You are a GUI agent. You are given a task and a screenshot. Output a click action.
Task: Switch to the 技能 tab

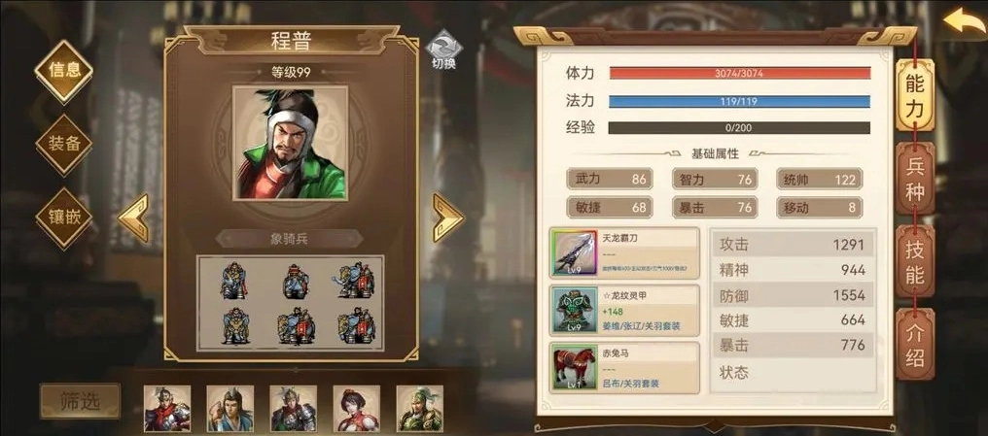click(x=915, y=262)
